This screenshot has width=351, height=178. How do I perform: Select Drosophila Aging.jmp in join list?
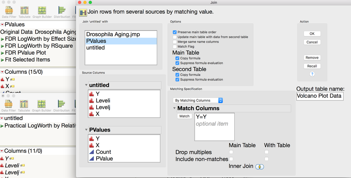tap(121, 34)
